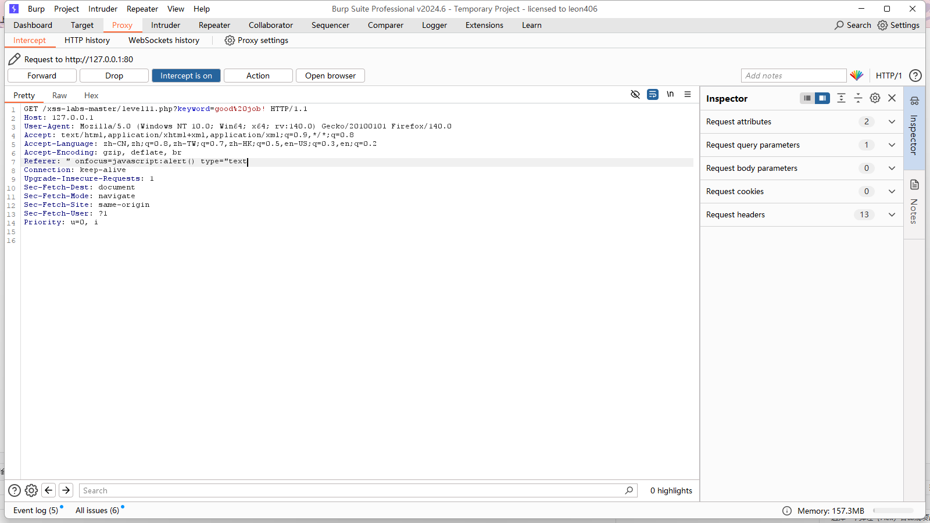
Task: Select the Raw view tab
Action: tap(59, 95)
